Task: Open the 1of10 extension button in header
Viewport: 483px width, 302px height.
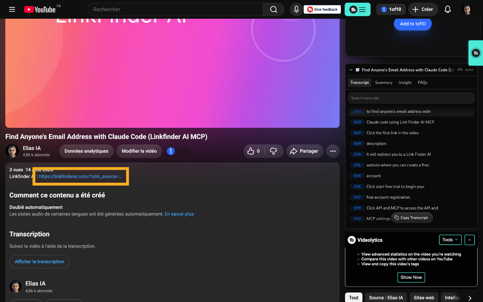Action: pos(391,10)
